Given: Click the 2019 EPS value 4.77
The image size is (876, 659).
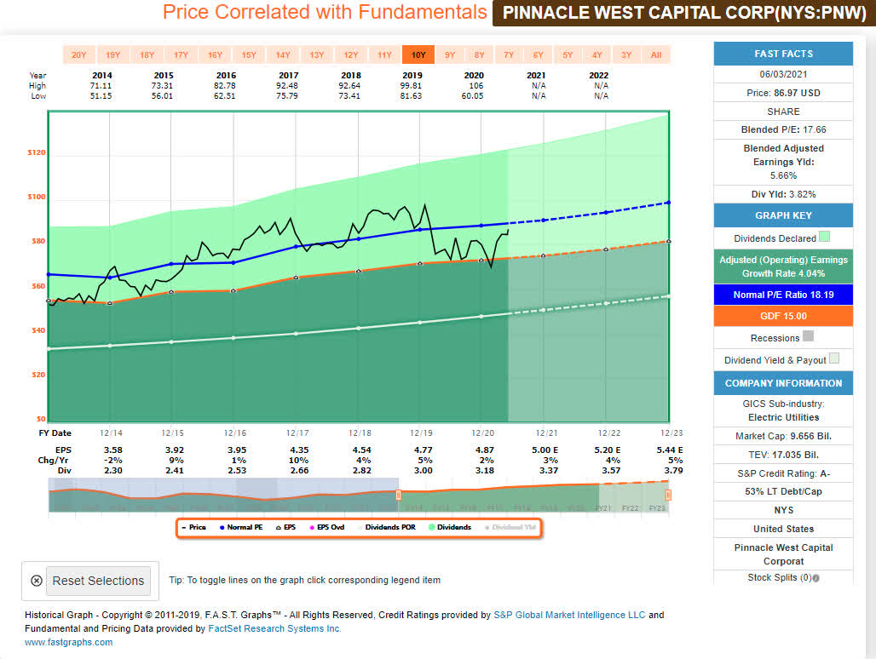Looking at the screenshot, I should click(x=423, y=450).
